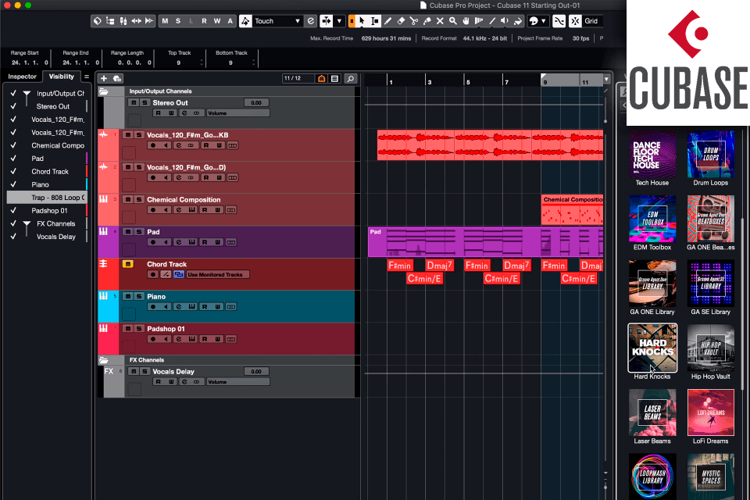Select the Range Selection tool

[x=375, y=21]
